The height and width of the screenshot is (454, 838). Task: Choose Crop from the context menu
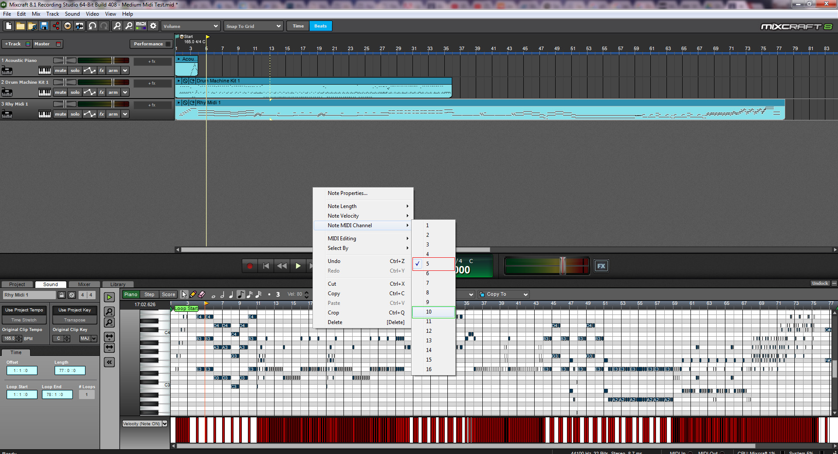(x=363, y=313)
